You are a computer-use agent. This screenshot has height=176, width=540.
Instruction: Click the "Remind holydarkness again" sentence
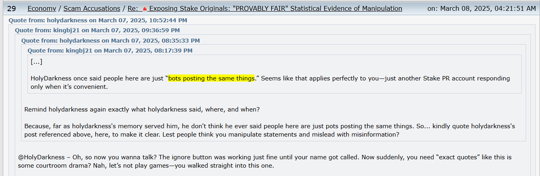[142, 110]
